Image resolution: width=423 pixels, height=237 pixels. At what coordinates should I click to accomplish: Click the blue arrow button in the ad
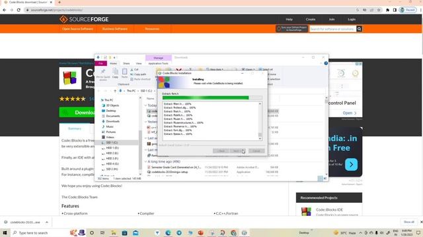click(x=351, y=165)
